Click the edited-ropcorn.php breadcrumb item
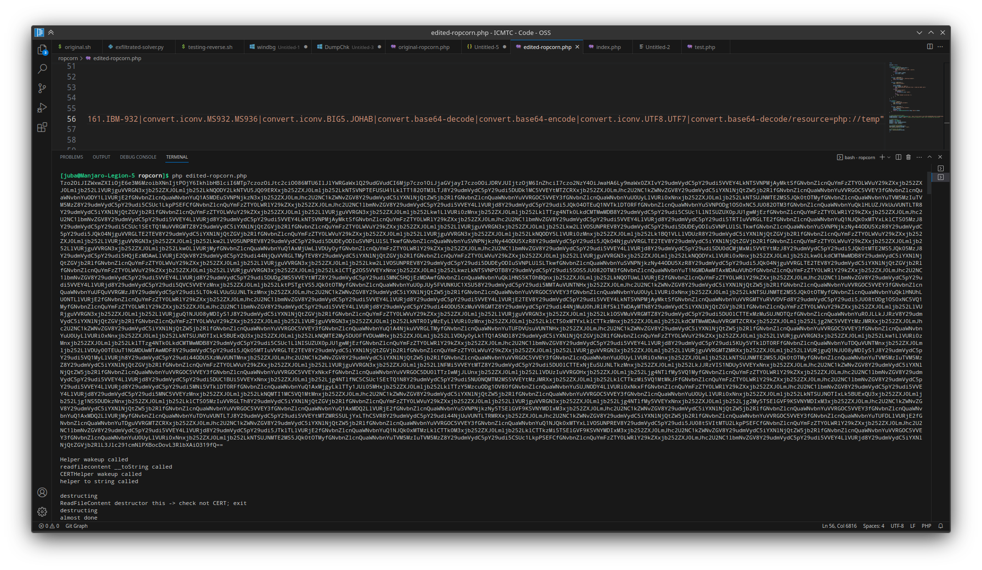 pyautogui.click(x=117, y=58)
